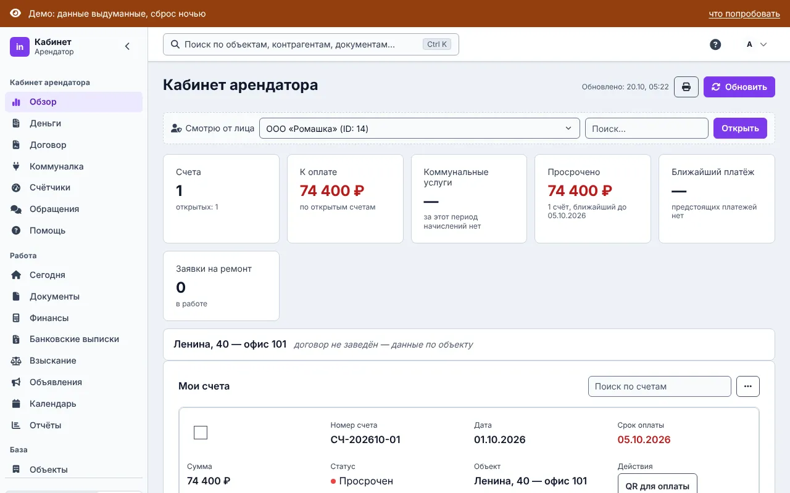
Task: Click the Кабинет purple logo icon
Action: click(20, 47)
